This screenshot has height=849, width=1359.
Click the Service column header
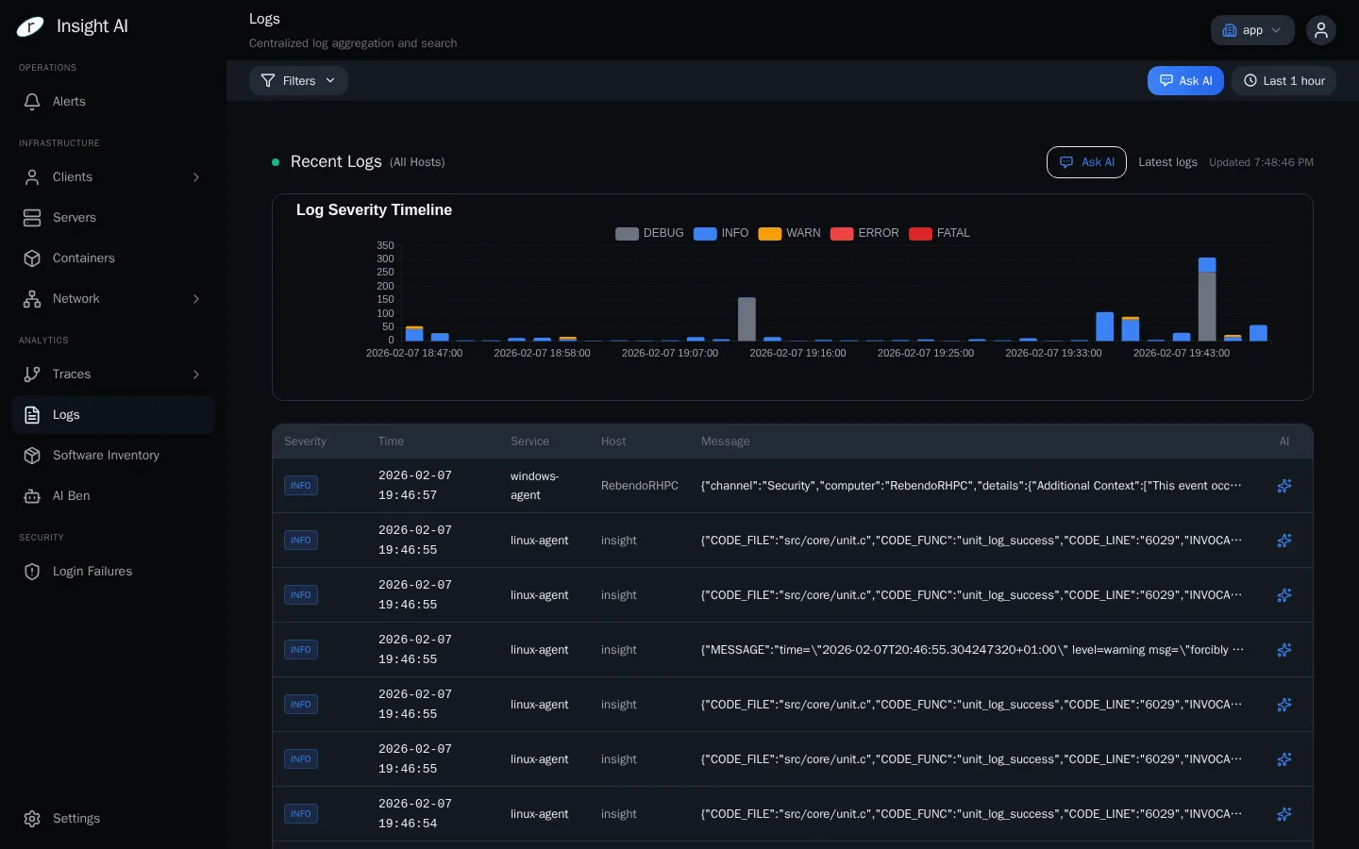(529, 441)
